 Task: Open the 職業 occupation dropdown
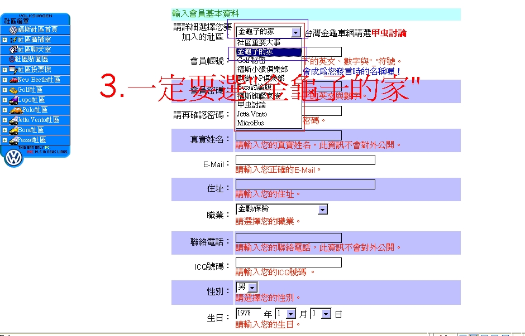tap(322, 210)
